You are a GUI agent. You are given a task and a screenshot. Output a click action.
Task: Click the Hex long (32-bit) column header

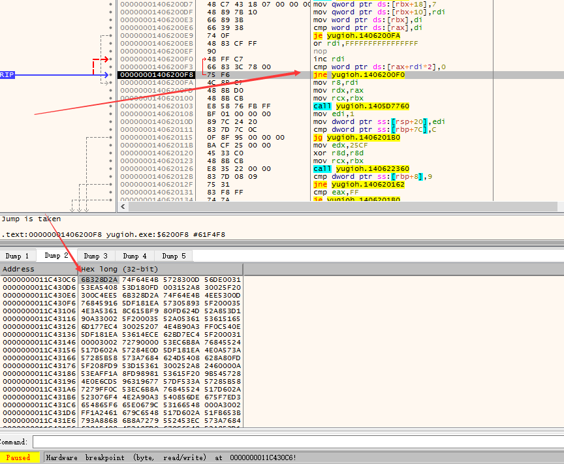click(x=161, y=269)
